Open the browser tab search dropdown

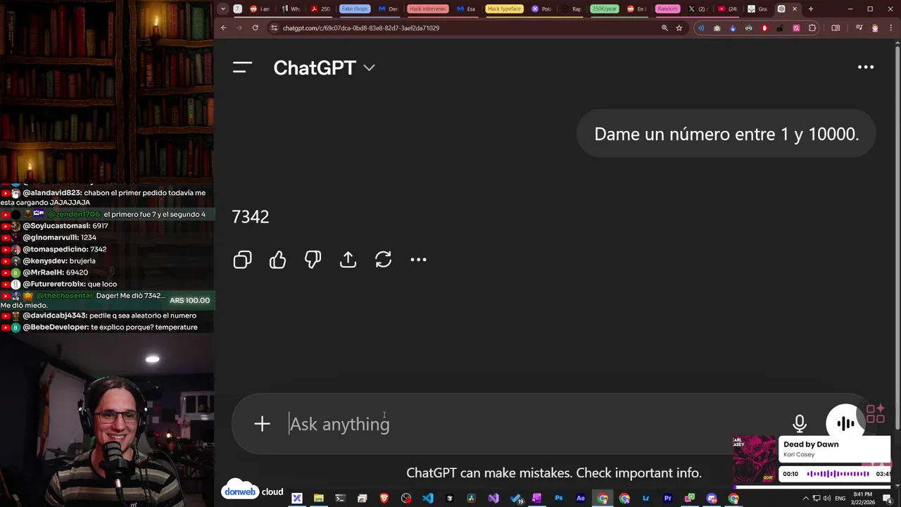click(x=223, y=9)
